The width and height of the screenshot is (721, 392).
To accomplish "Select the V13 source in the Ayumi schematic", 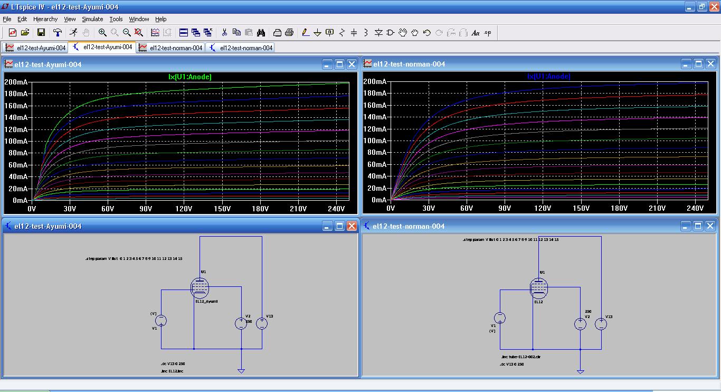I will (x=262, y=323).
